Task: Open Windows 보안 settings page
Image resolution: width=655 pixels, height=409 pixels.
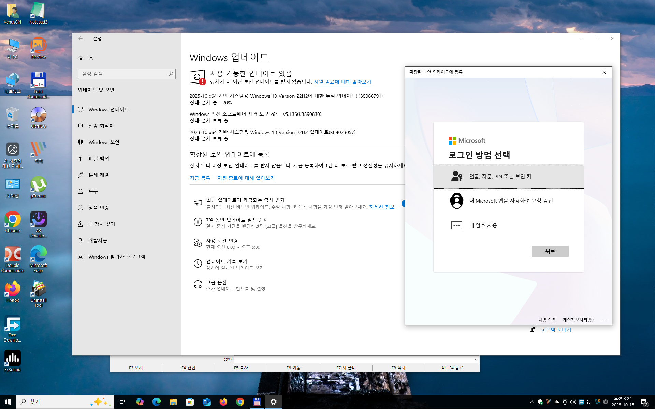Action: [x=127, y=142]
